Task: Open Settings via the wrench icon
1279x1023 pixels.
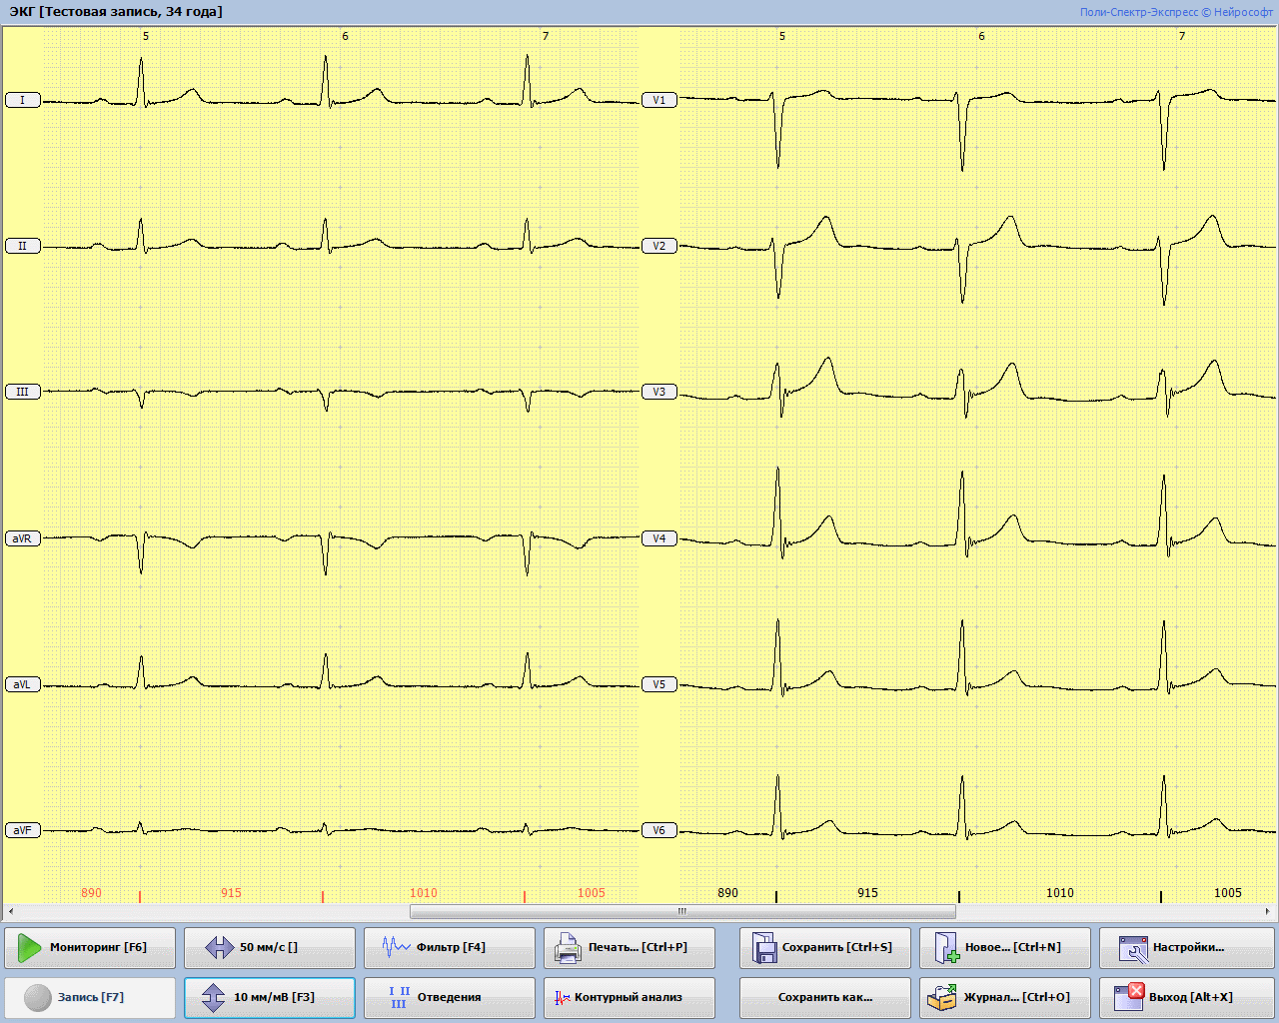Action: (1133, 947)
